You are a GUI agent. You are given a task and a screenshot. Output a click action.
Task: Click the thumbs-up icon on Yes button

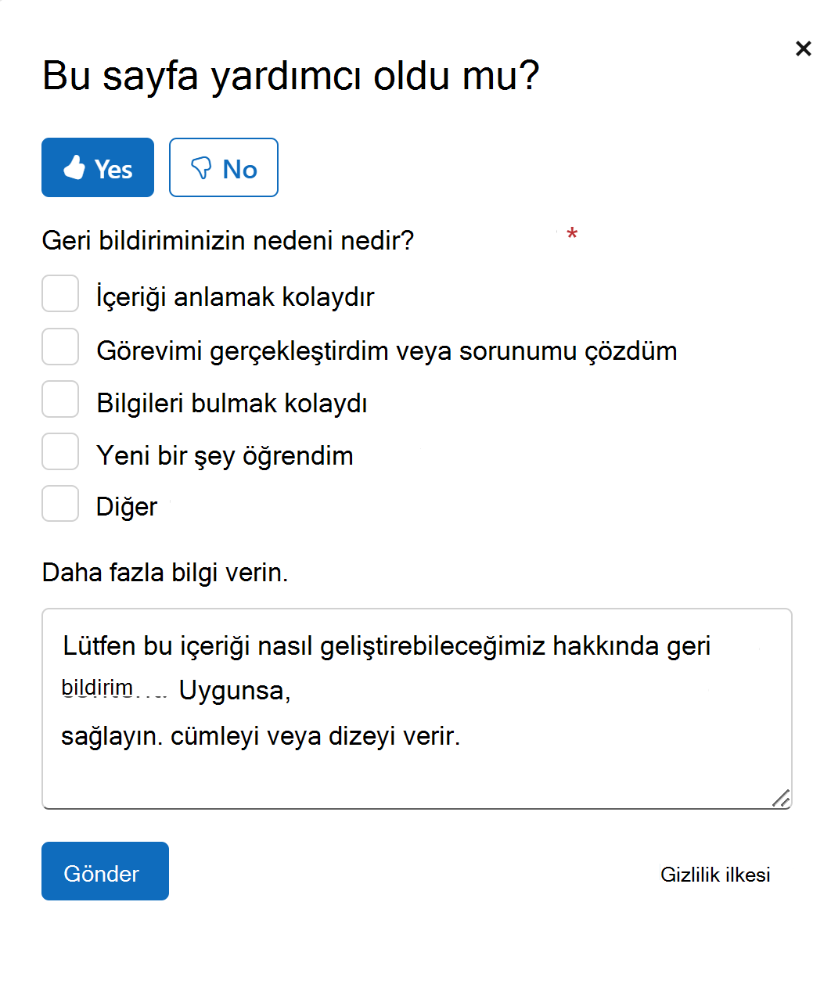coord(74,166)
